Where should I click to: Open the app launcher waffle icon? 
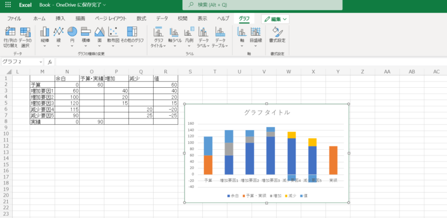(x=8, y=5)
